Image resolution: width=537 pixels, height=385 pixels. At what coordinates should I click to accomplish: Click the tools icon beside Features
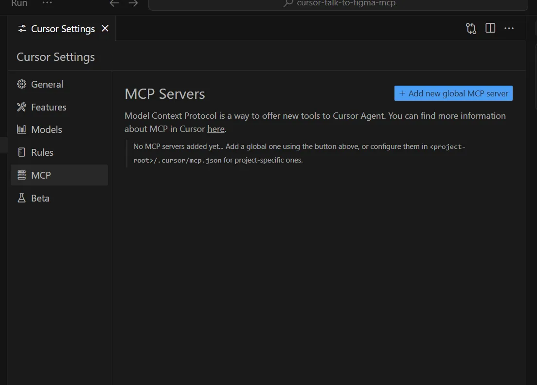tap(21, 107)
